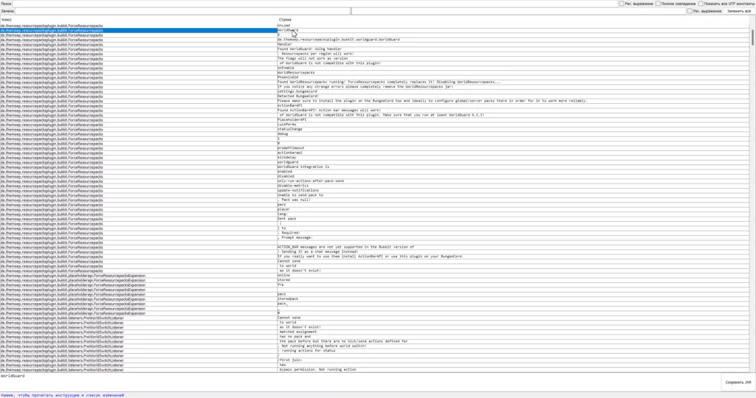Tick regex checkbox beside "Заменить всё"

click(687, 11)
